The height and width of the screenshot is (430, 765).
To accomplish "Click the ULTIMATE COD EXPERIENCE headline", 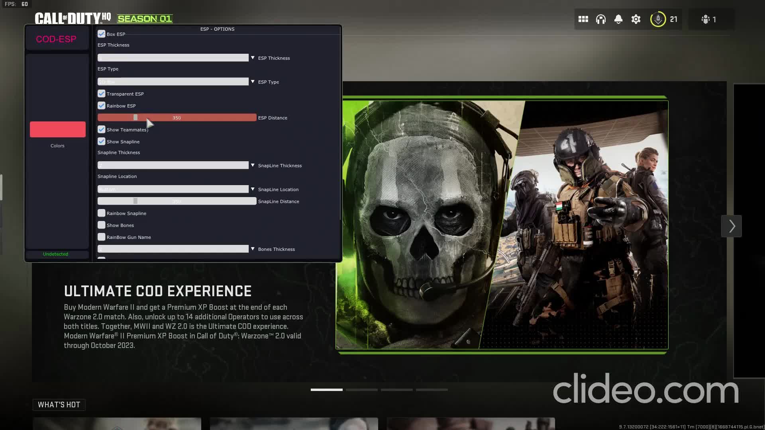I will (158, 291).
